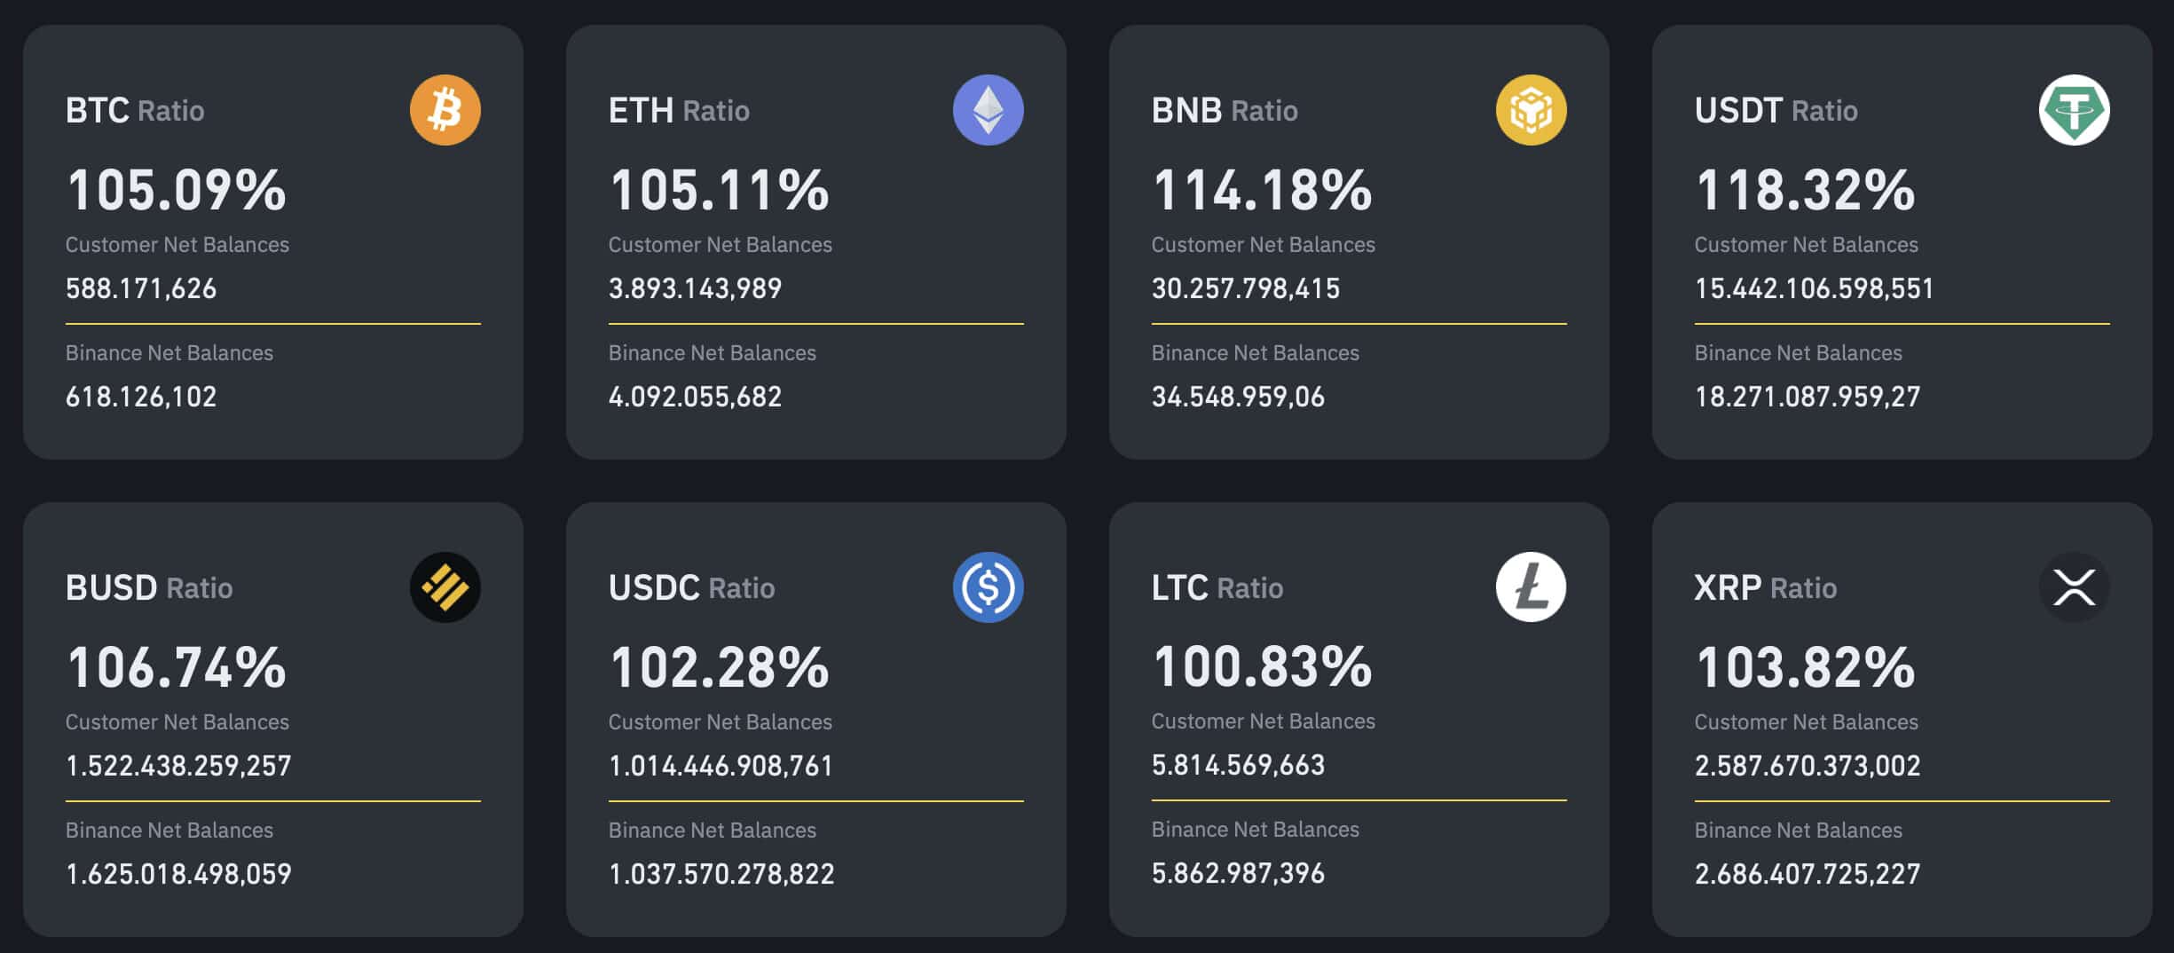Select the BUSD coin icon

click(444, 585)
